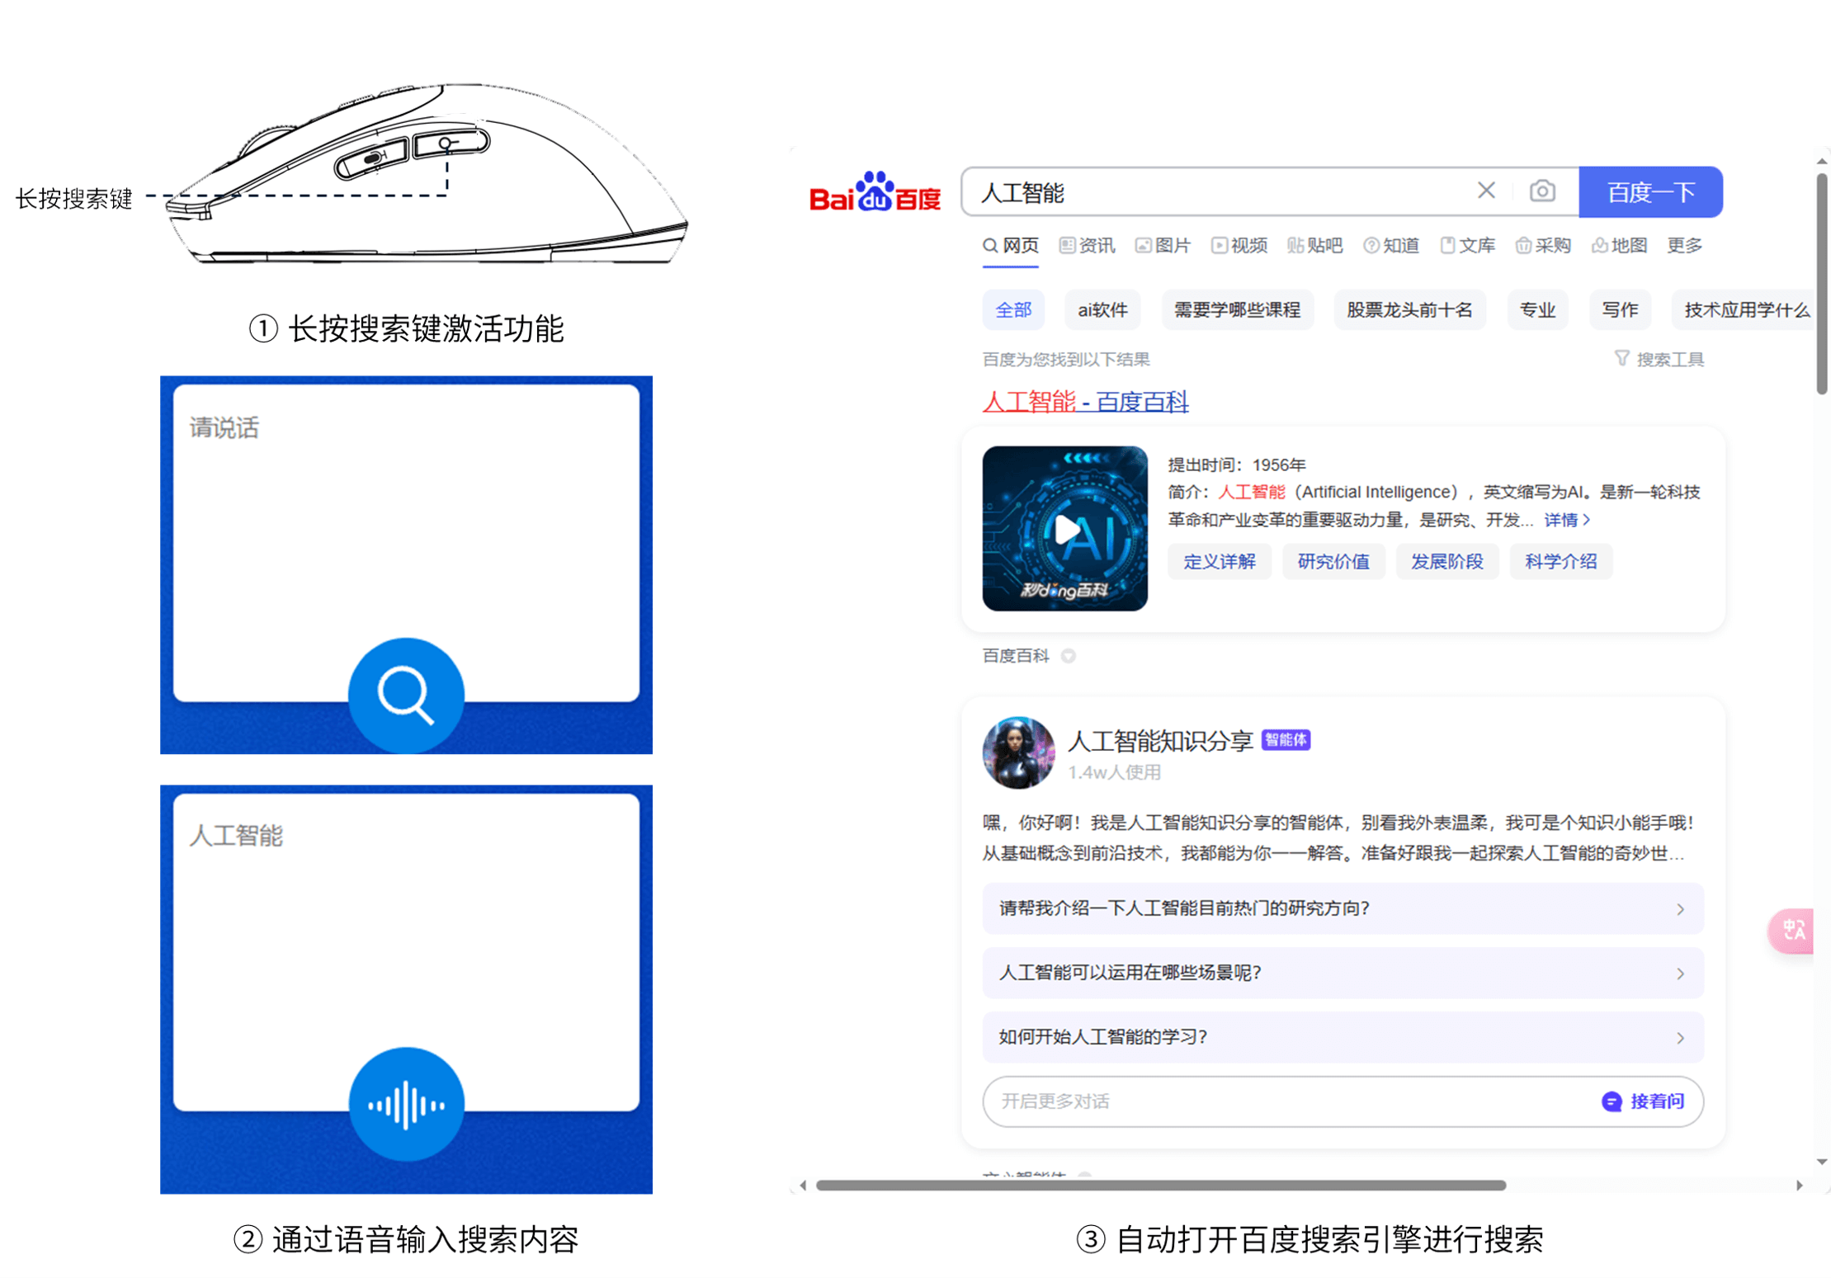Click the scroll-down arrow of the page
This screenshot has height=1278, width=1831.
click(1821, 1162)
